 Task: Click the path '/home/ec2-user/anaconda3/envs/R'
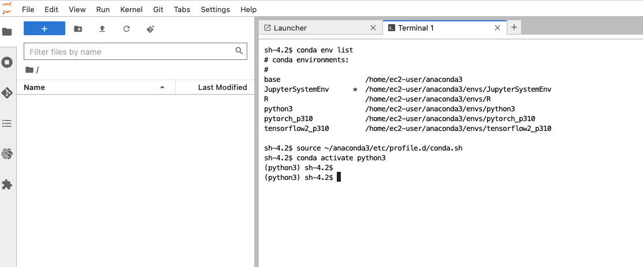click(x=428, y=99)
